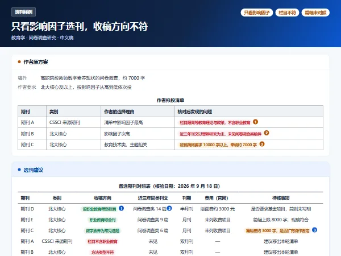
Task: Click 期刊 D in the comparison table
Action: [27, 209]
